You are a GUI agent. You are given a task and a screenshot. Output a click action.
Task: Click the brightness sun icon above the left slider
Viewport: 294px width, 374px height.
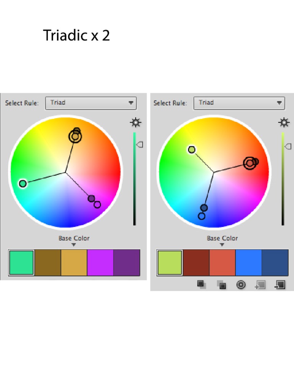pos(136,123)
